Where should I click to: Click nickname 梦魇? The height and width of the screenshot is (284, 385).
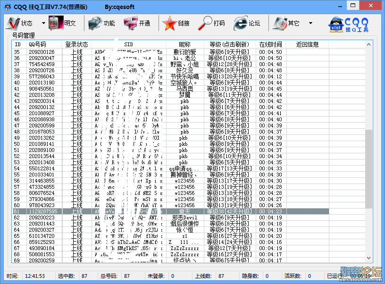tap(184, 95)
